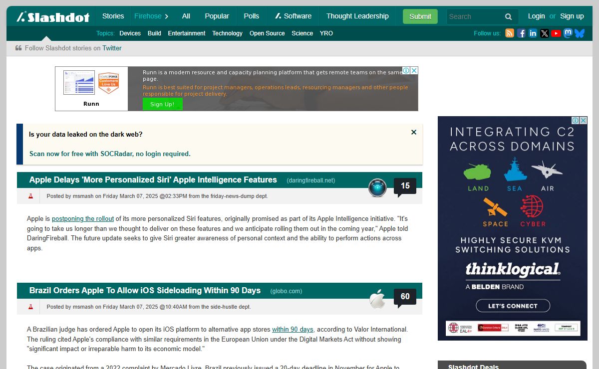Click the red flask icon beside the Apple Delays byline
Image resolution: width=599 pixels, height=369 pixels.
(x=30, y=196)
